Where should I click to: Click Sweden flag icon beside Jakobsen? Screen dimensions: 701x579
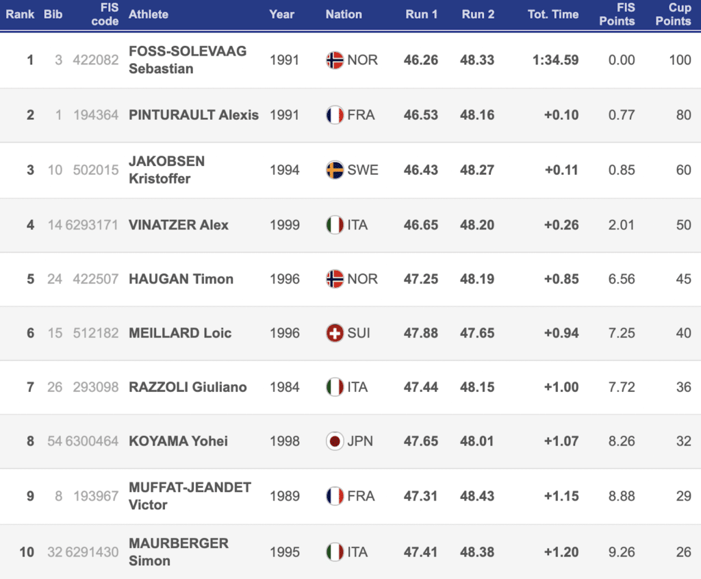[335, 170]
